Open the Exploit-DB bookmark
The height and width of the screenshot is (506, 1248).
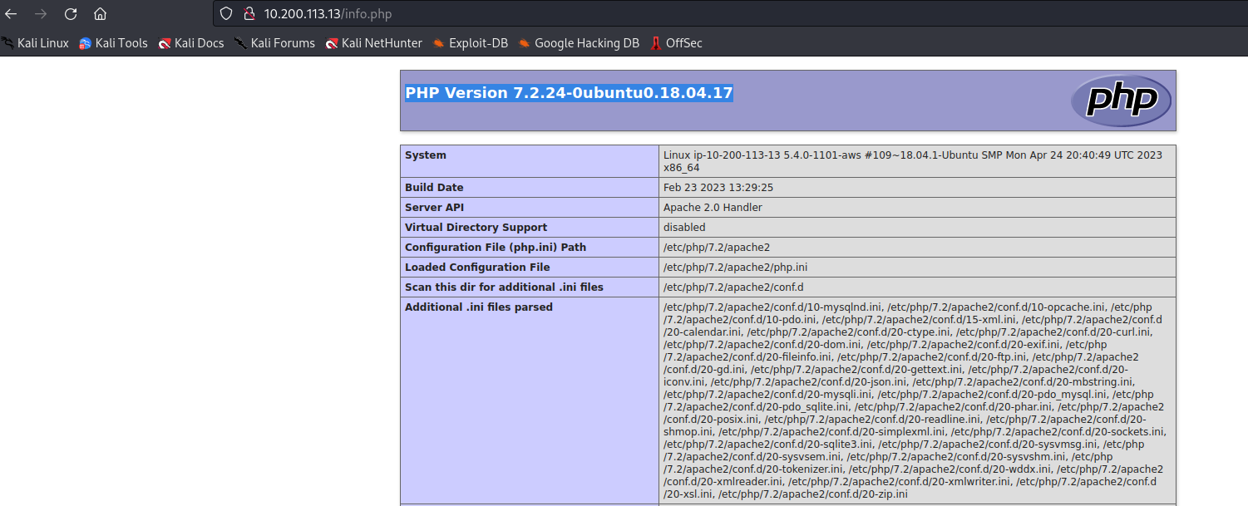[471, 43]
